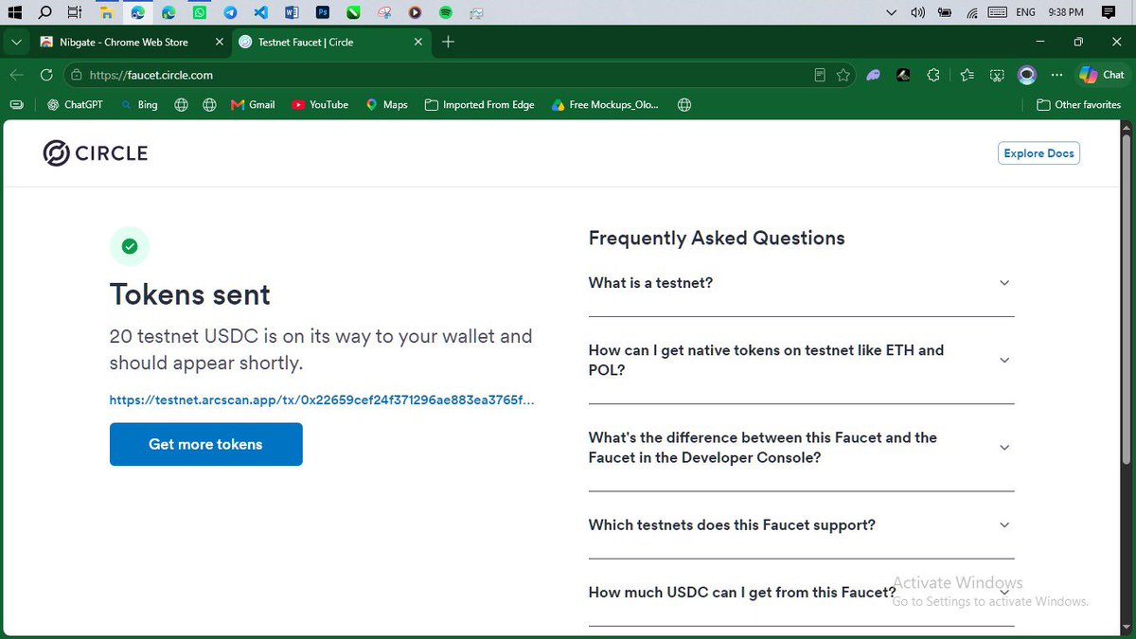Expand the native tokens ETH and POL question
Viewport: 1136px width, 639px height.
click(x=801, y=360)
